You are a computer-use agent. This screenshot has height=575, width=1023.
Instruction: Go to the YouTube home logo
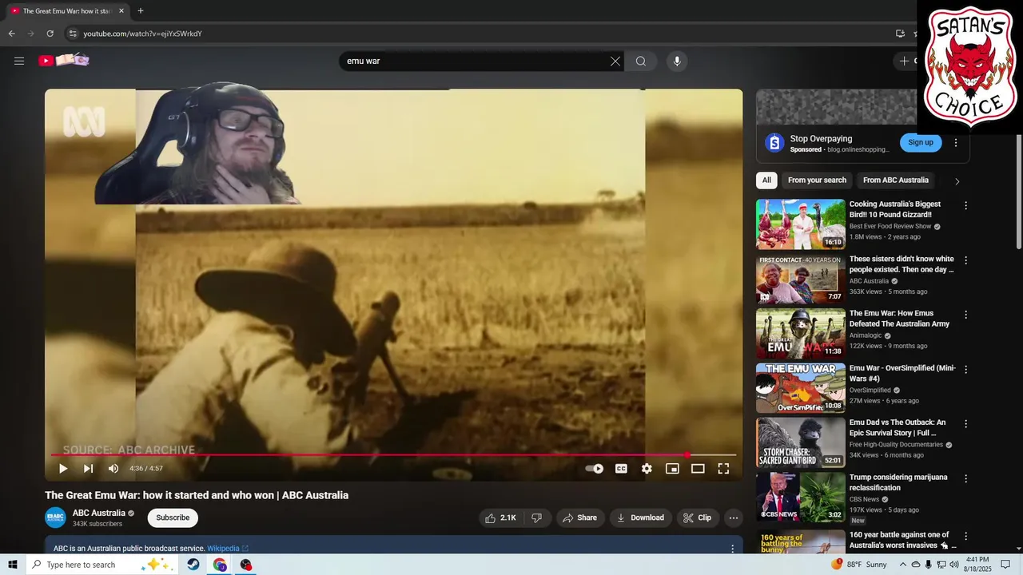64,60
